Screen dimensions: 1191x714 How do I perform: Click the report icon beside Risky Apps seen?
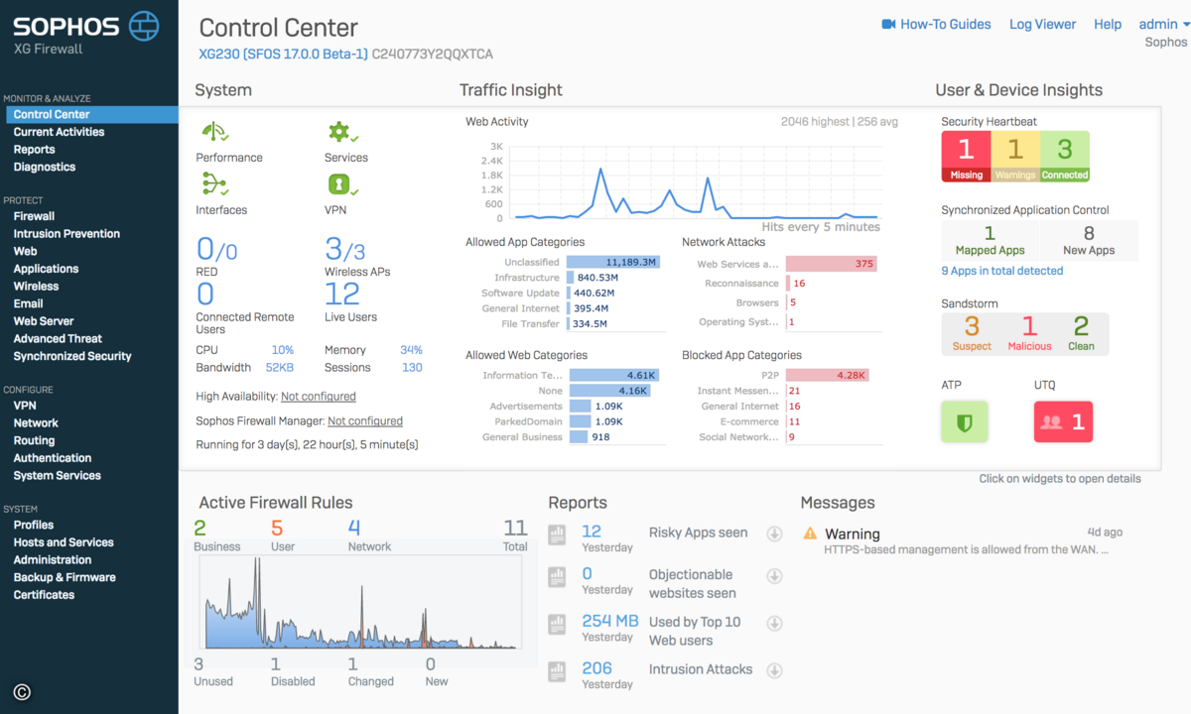coord(558,535)
